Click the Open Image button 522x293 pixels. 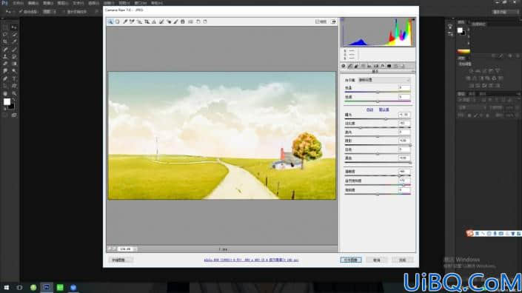tap(351, 260)
